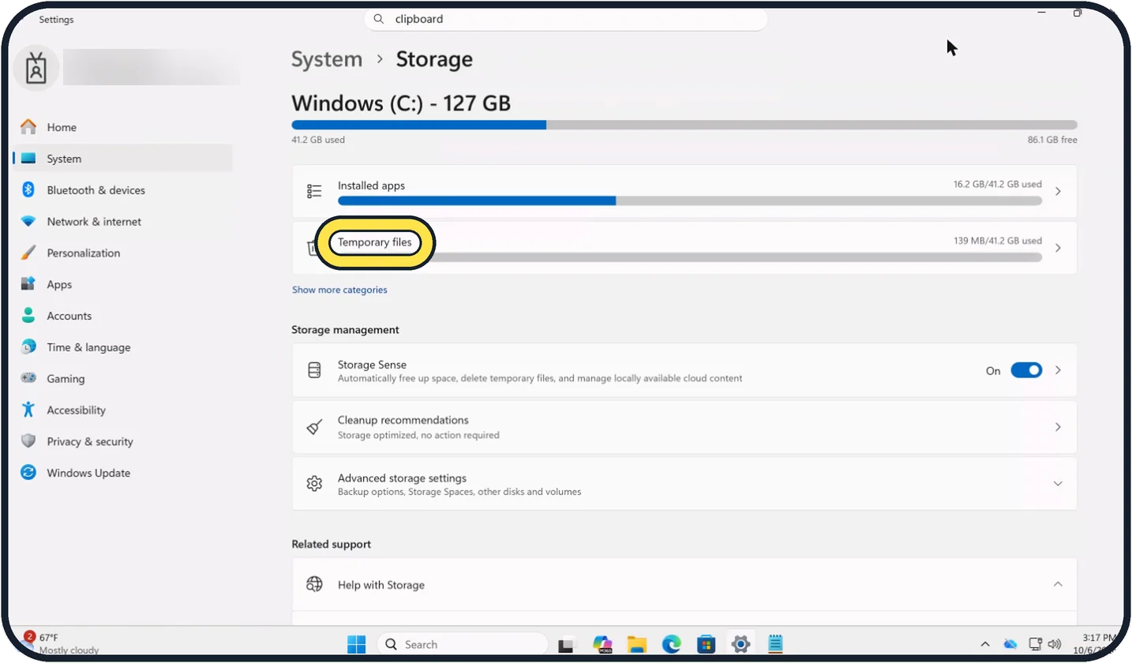Click the Cleanup recommendations broom icon

(x=314, y=427)
